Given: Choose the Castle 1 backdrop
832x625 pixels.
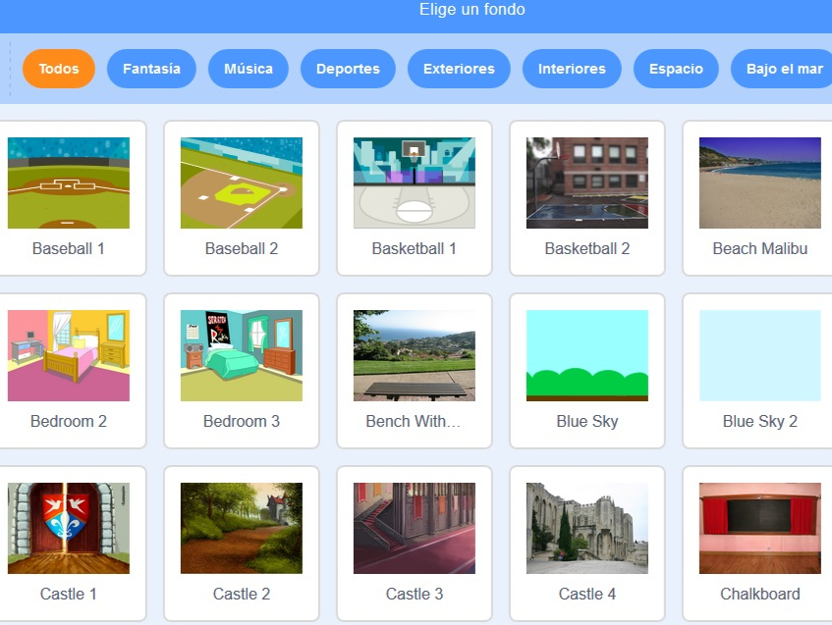Looking at the screenshot, I should click(69, 543).
